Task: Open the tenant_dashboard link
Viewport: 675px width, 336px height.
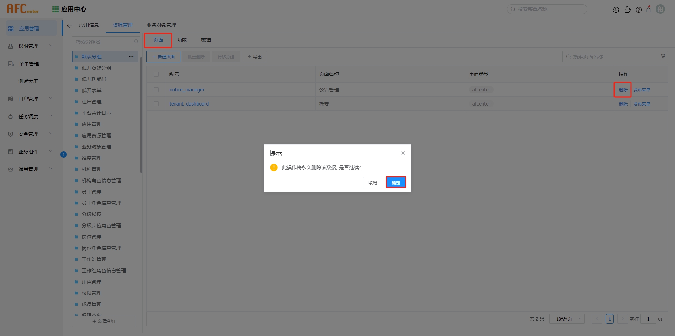Action: [x=189, y=104]
